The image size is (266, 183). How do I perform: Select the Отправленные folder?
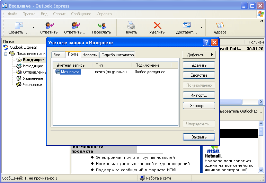pyautogui.click(x=34, y=72)
